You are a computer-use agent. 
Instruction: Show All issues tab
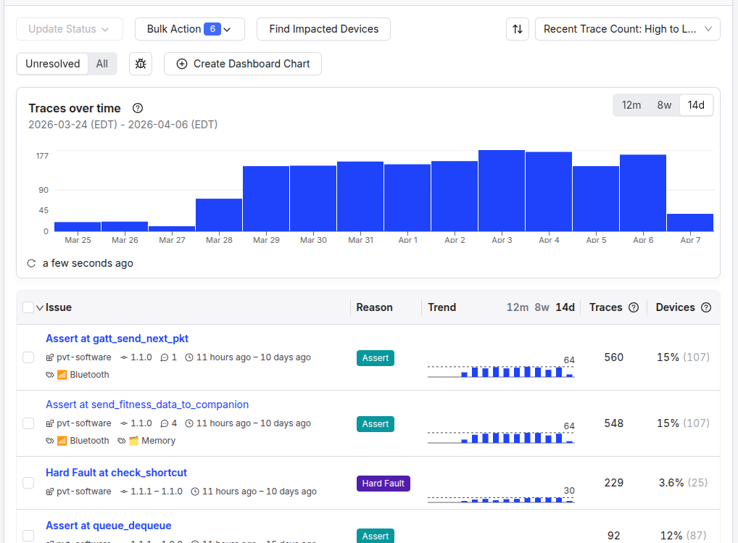tap(102, 64)
